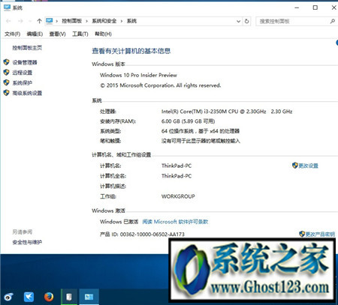This screenshot has width=338, height=305.
Task: Refresh the address bar view
Action: [x=246, y=21]
